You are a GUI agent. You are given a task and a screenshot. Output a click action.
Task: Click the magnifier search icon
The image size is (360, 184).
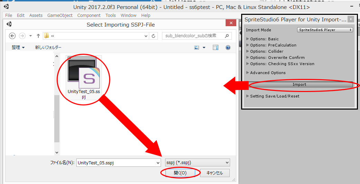(x=227, y=36)
